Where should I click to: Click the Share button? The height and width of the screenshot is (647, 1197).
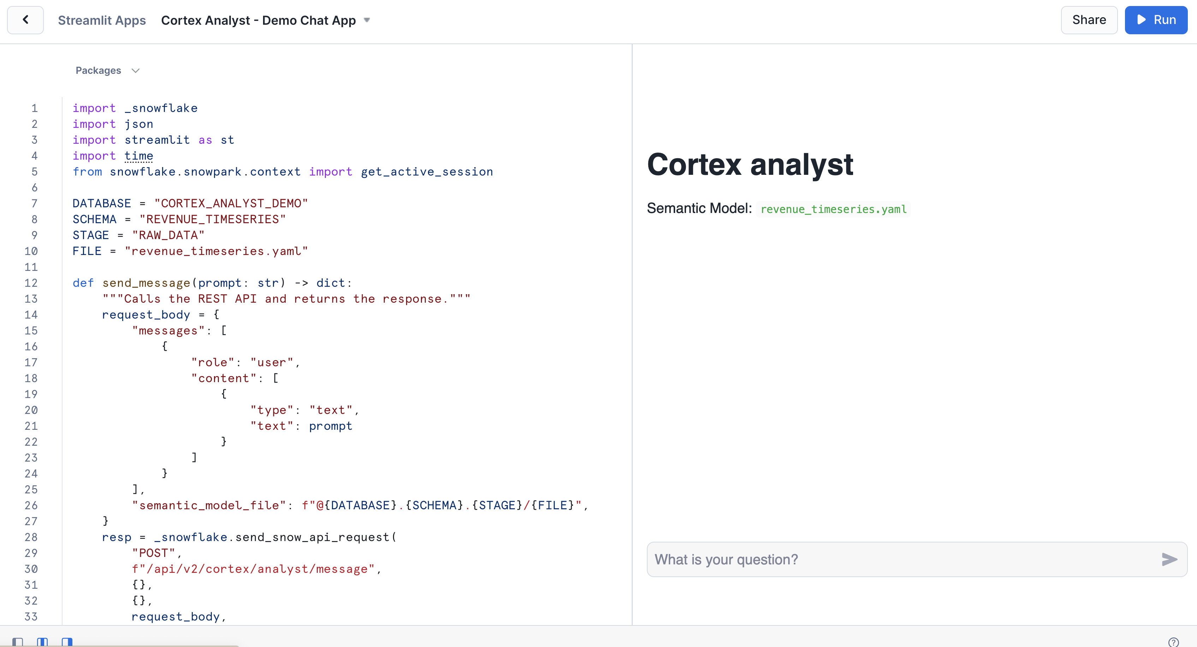click(x=1089, y=20)
